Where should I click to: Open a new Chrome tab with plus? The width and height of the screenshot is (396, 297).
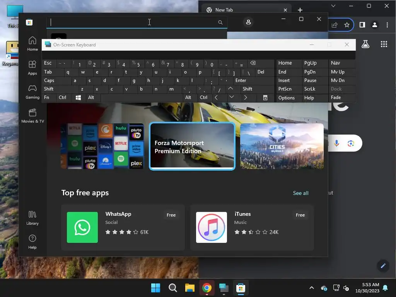(300, 10)
